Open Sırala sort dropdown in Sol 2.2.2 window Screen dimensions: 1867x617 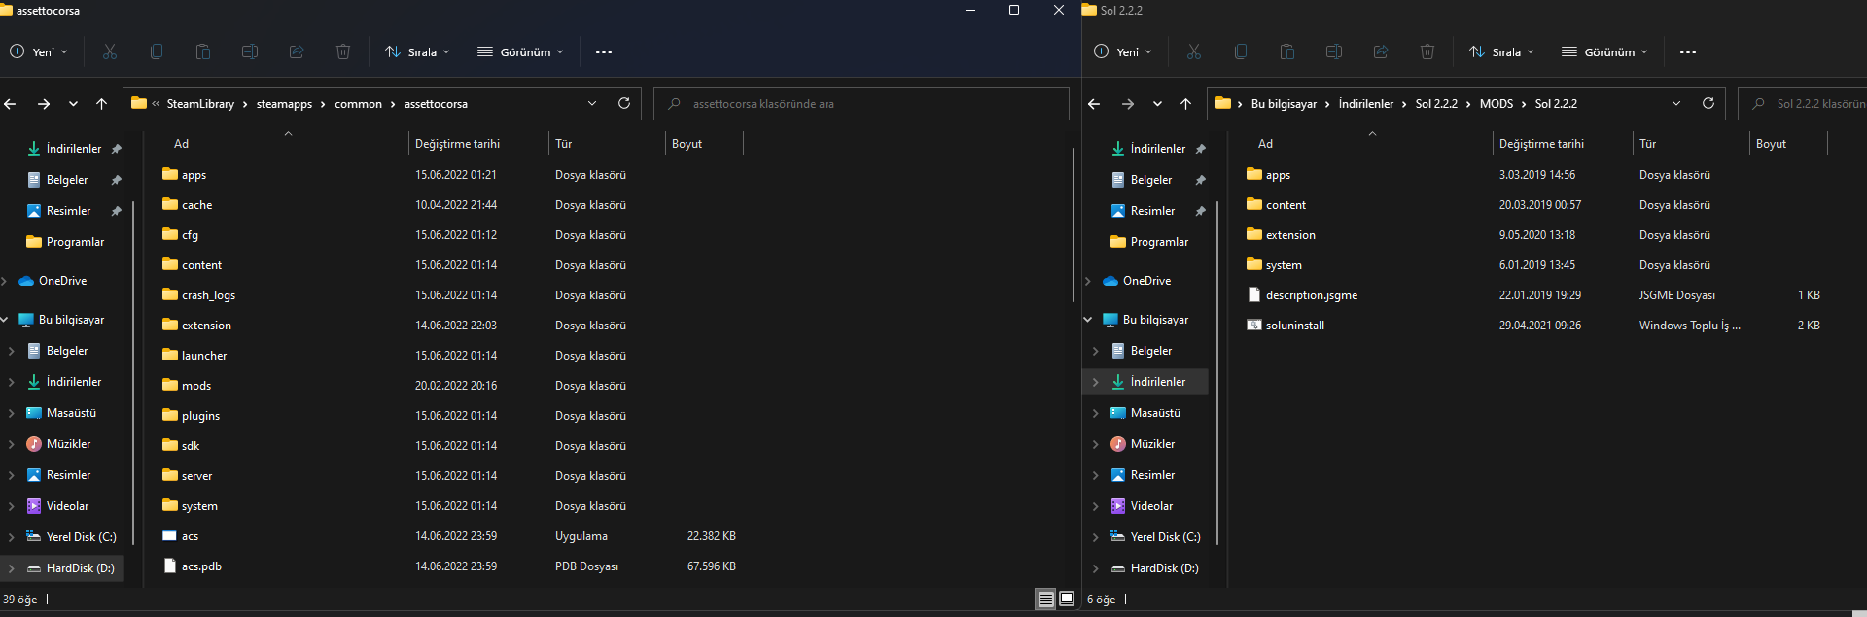click(1502, 52)
